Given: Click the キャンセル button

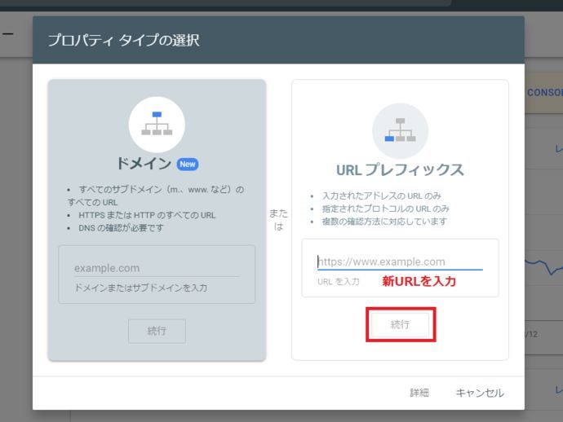Looking at the screenshot, I should point(480,393).
